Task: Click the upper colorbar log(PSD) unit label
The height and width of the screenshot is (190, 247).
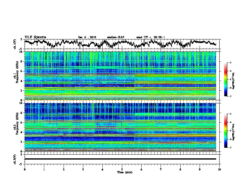Action: pyautogui.click(x=234, y=81)
